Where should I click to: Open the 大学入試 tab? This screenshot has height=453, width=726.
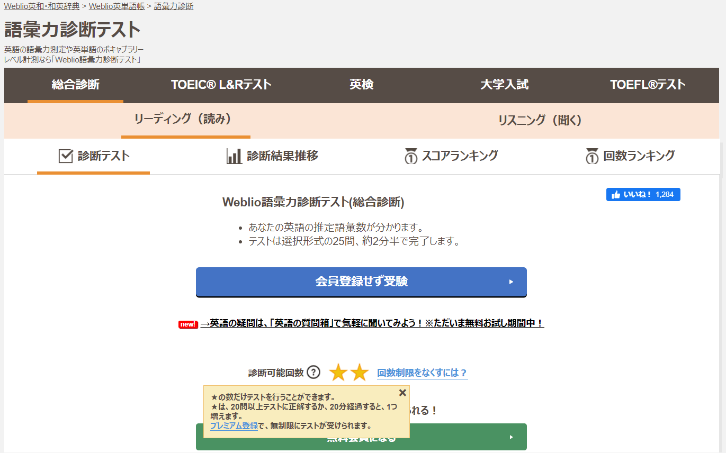click(x=504, y=85)
